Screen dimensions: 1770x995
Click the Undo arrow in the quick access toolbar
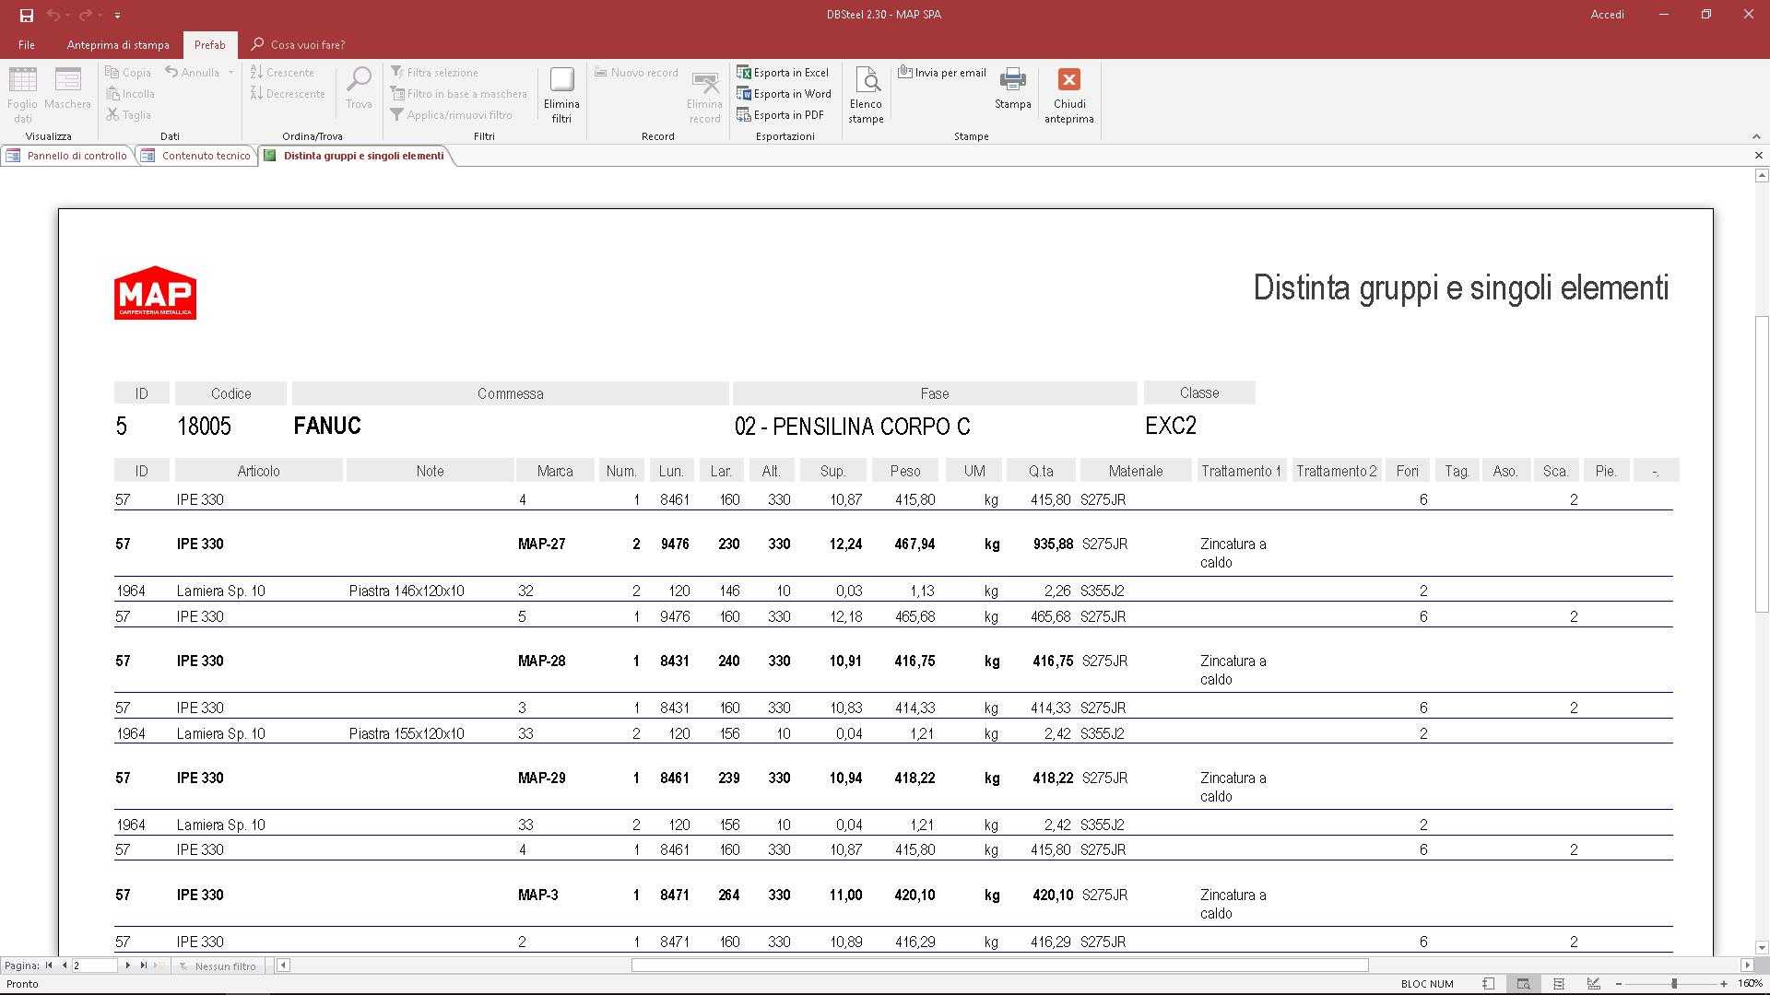pyautogui.click(x=53, y=15)
